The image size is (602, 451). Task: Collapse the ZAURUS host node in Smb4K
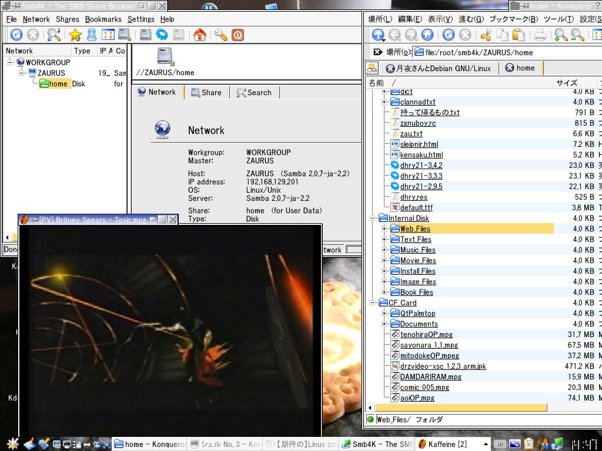pos(22,72)
